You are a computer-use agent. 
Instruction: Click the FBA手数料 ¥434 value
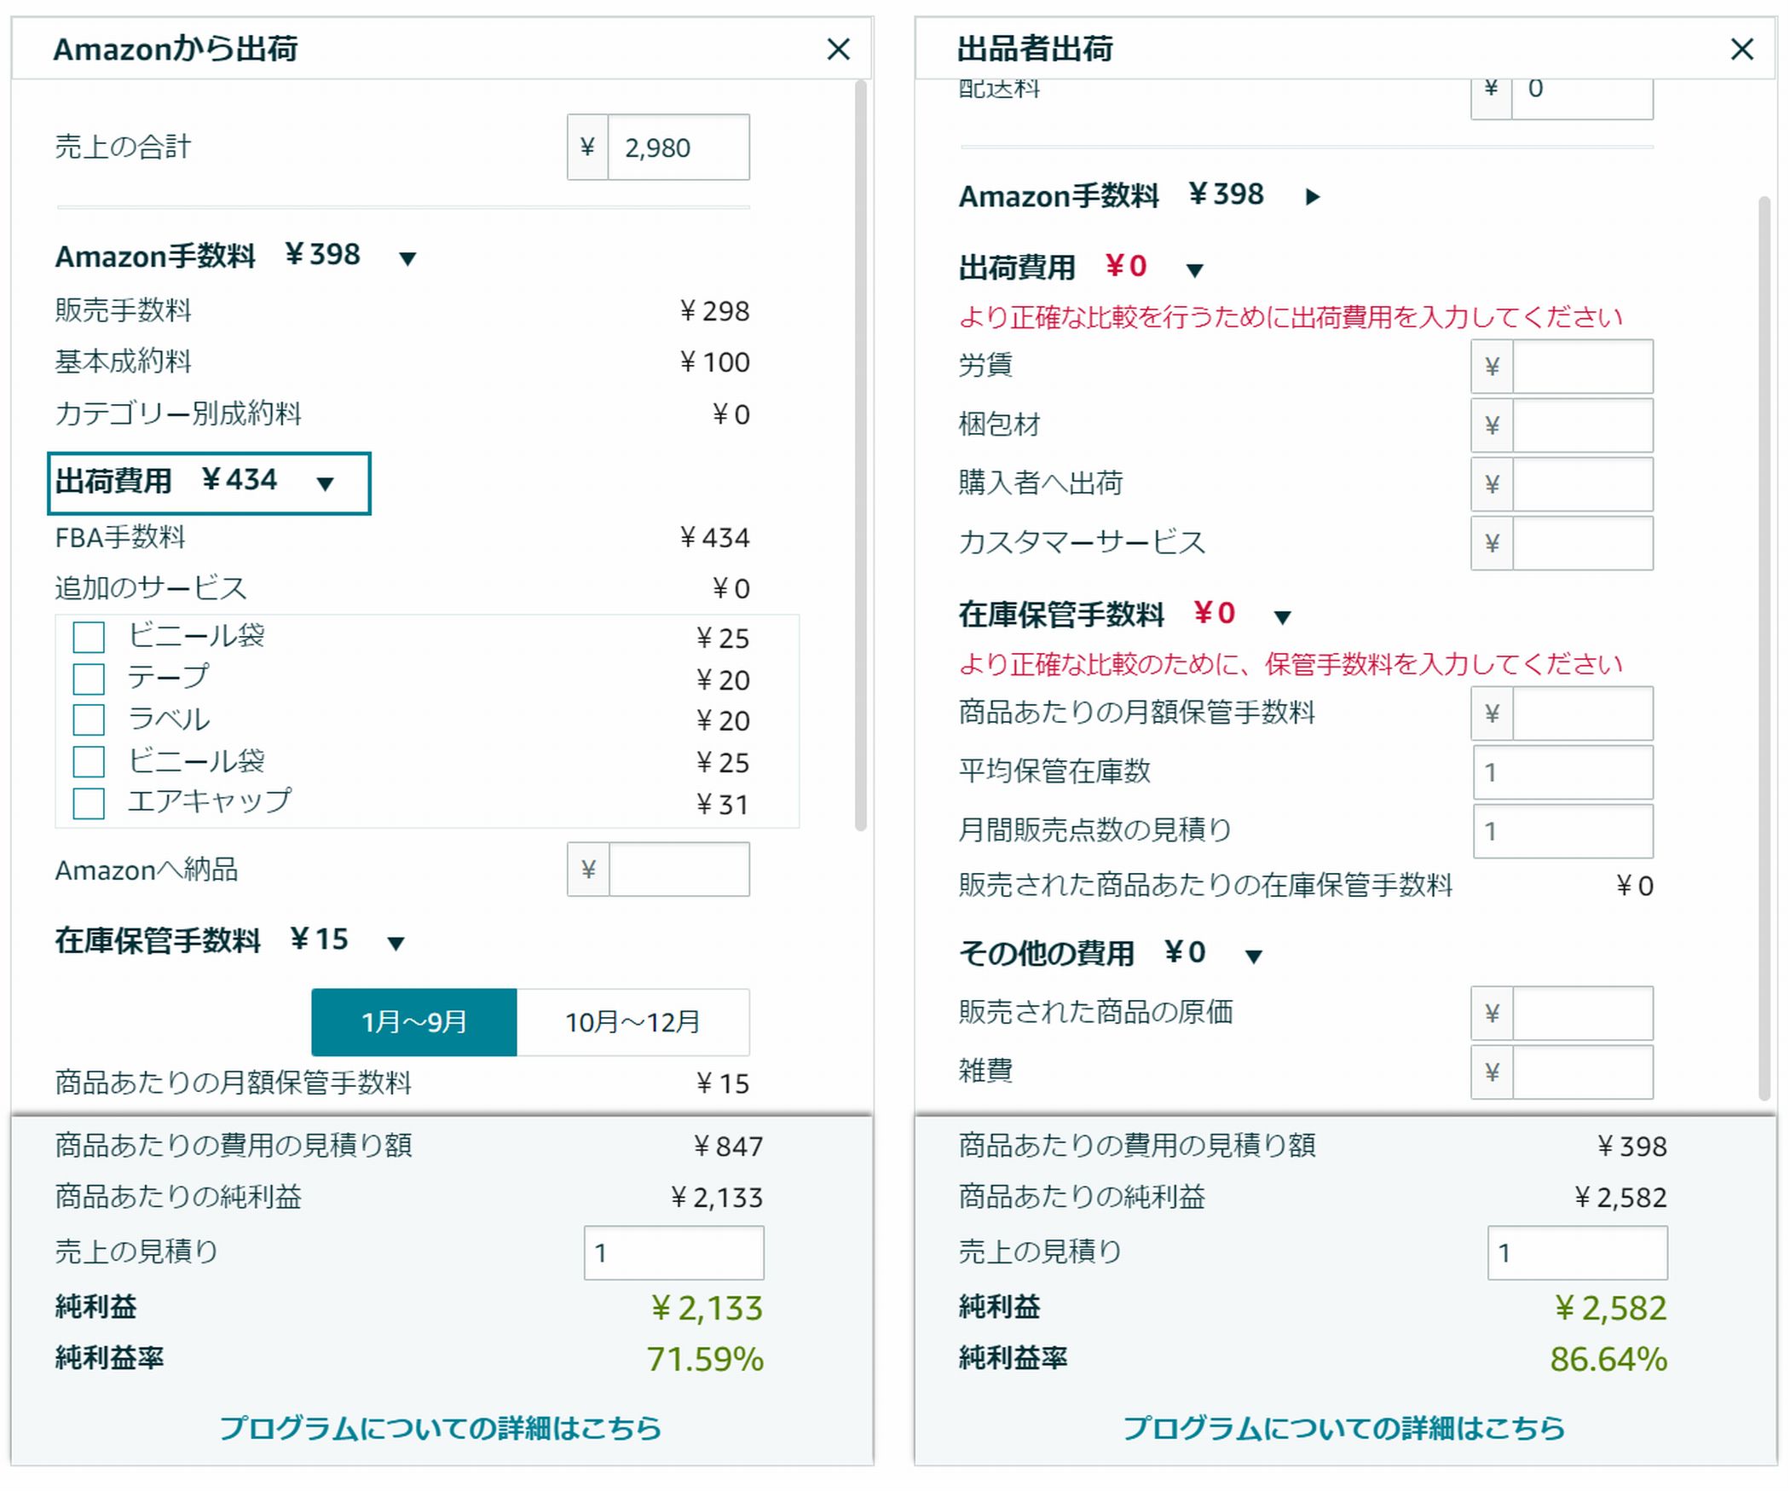pyautogui.click(x=714, y=538)
